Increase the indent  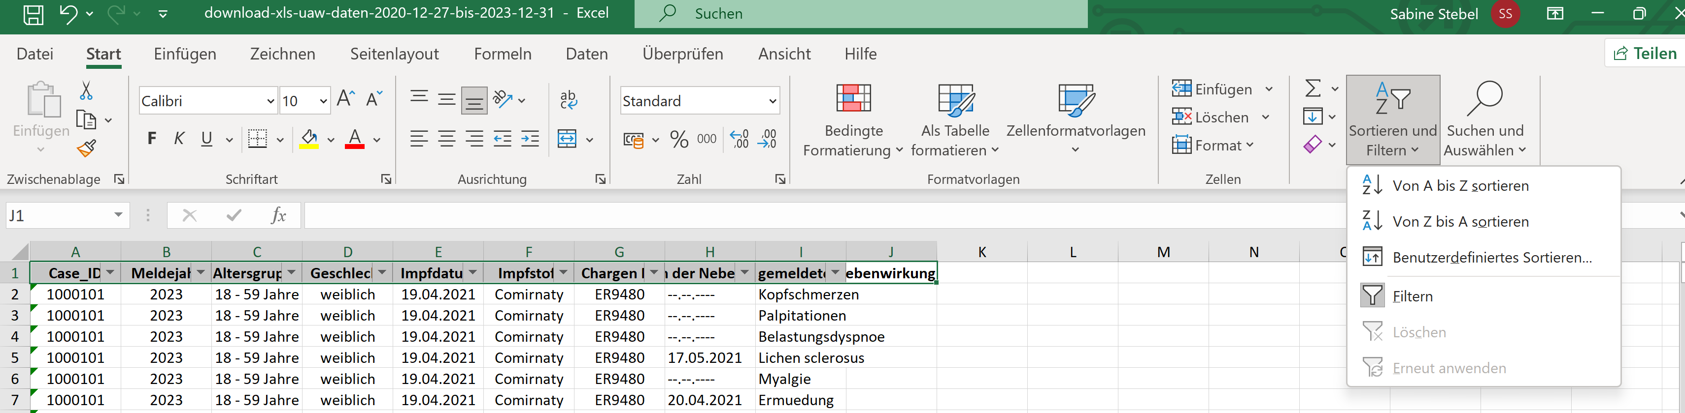tap(530, 139)
